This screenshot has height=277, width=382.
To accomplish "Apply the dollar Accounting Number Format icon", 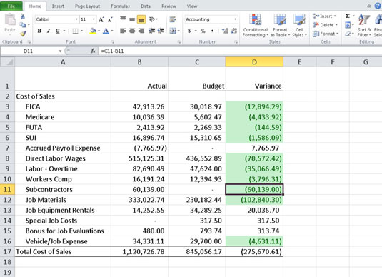I will [x=189, y=31].
